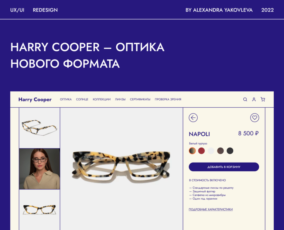The height and width of the screenshot is (230, 284).
Task: Go to КОЛЛЕКЦИИ section
Action: point(102,99)
